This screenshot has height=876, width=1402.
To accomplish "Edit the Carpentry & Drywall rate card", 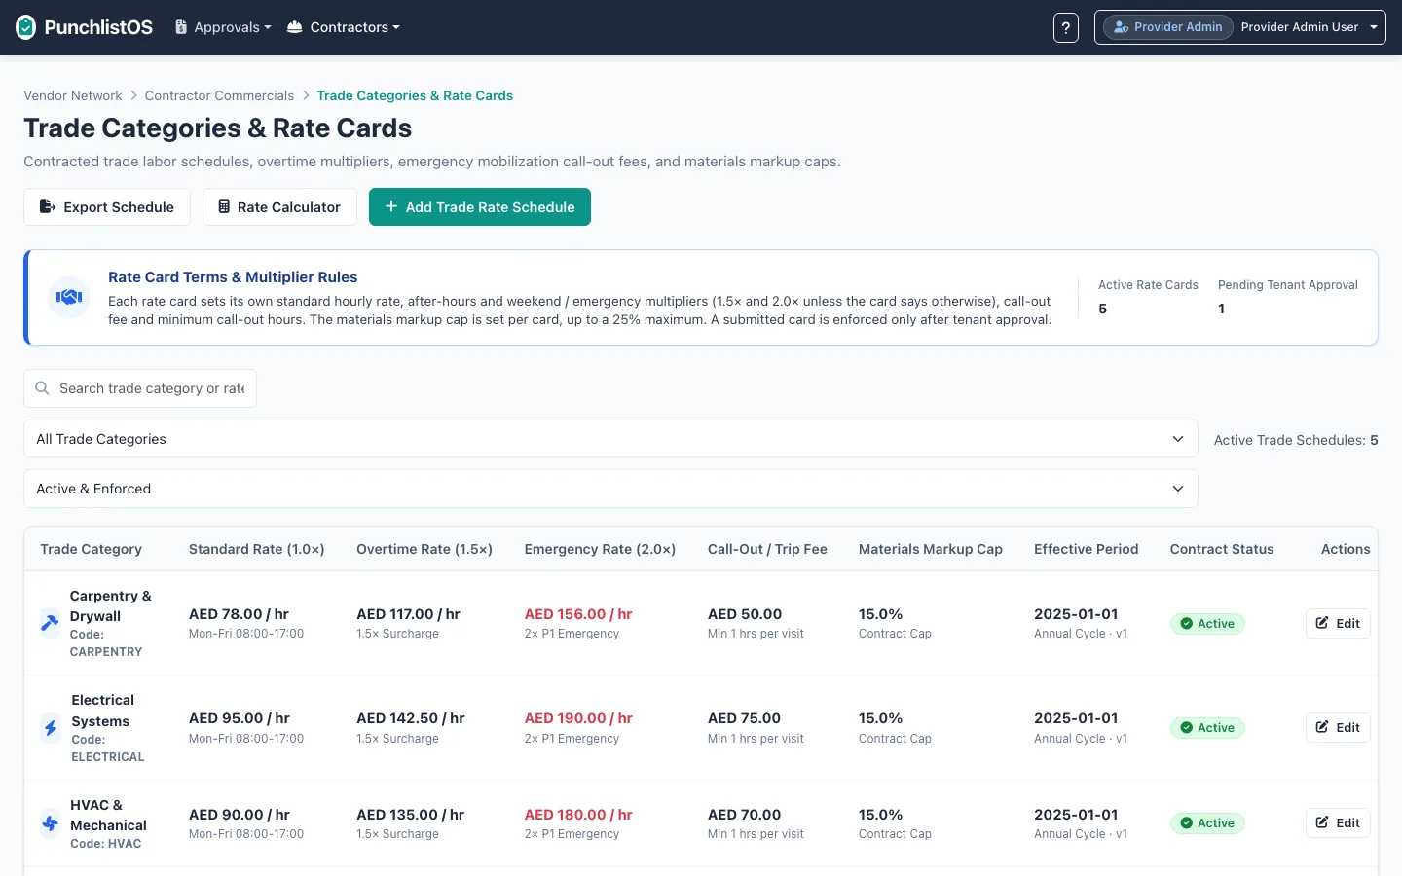I will [x=1338, y=623].
